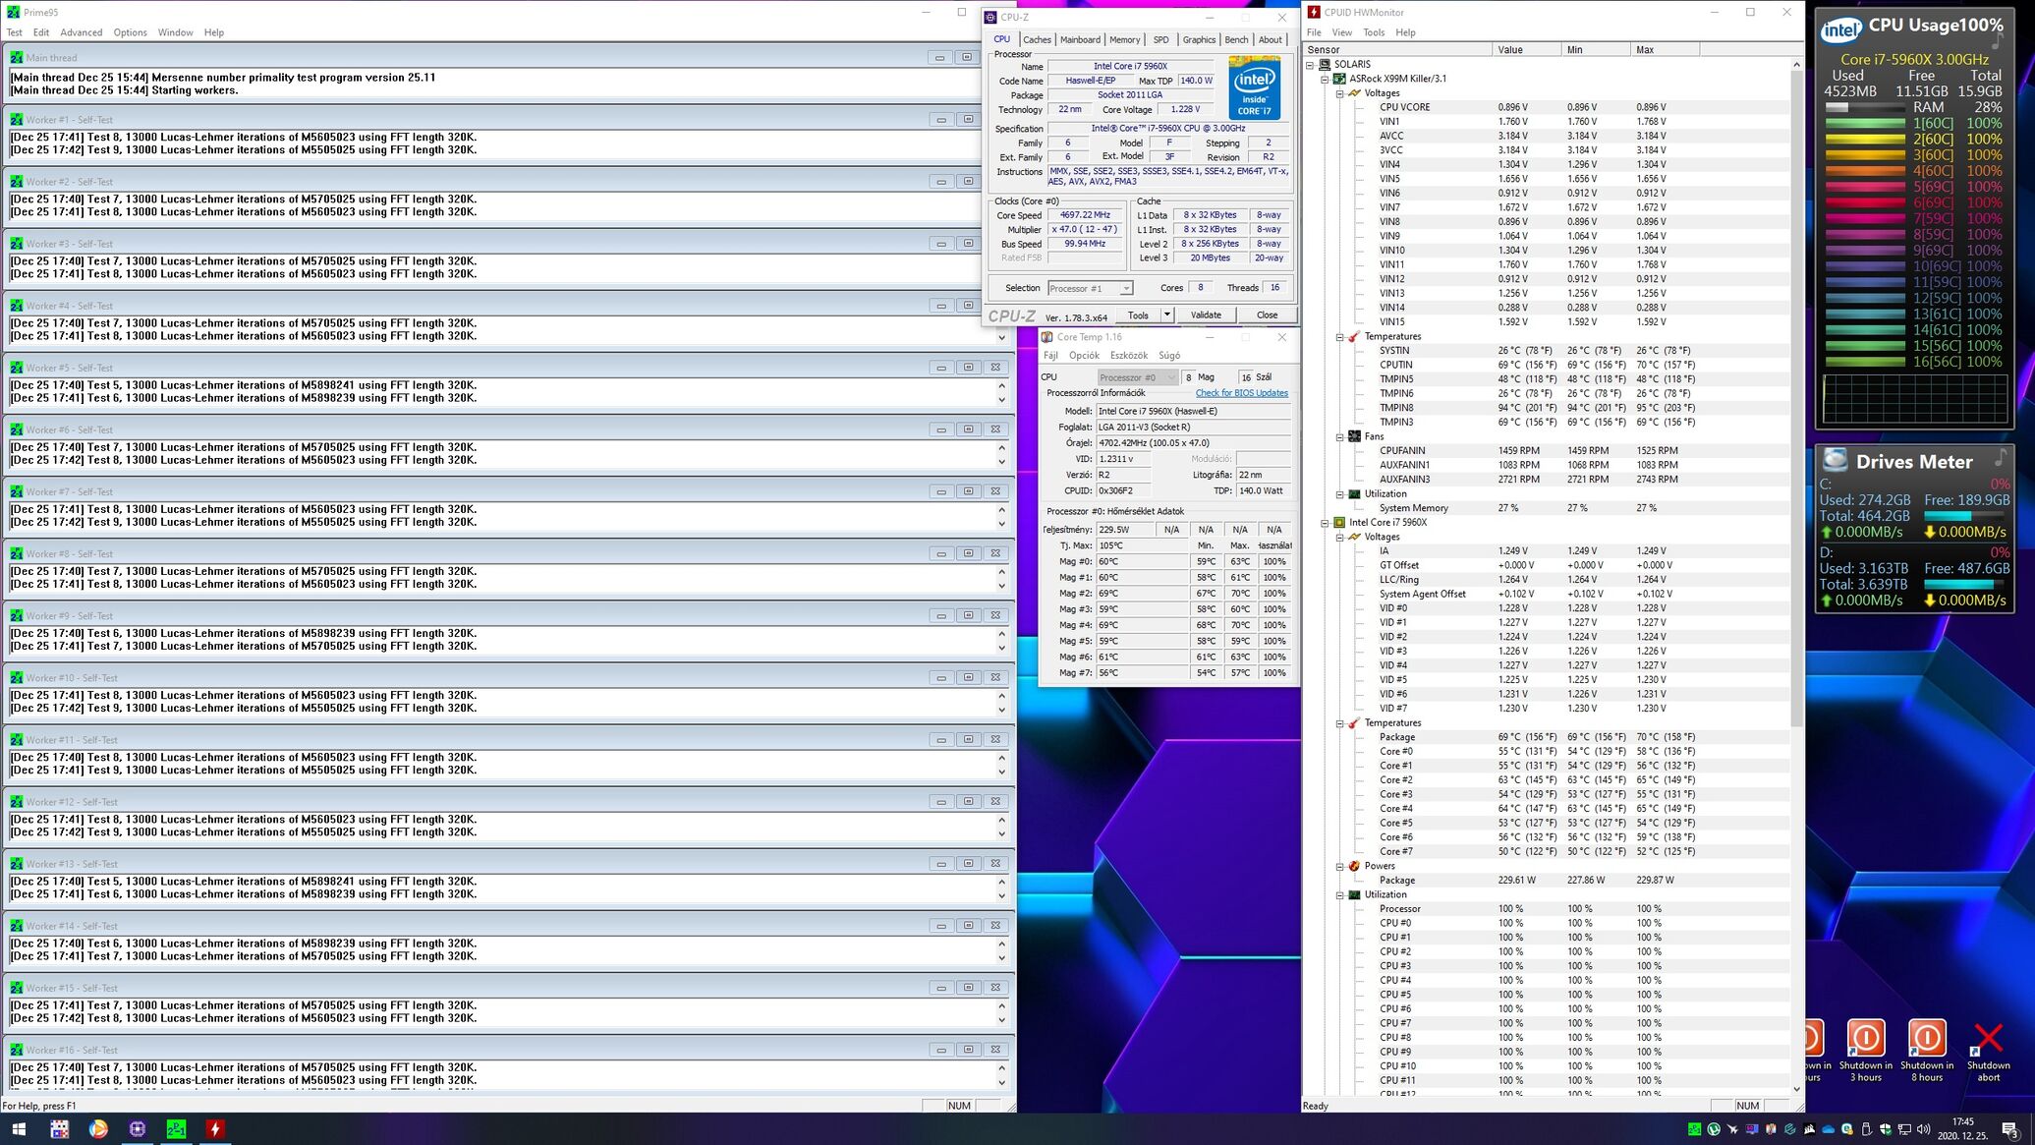Image resolution: width=2035 pixels, height=1145 pixels.
Task: Collapse the Fans tree node
Action: tap(1339, 436)
